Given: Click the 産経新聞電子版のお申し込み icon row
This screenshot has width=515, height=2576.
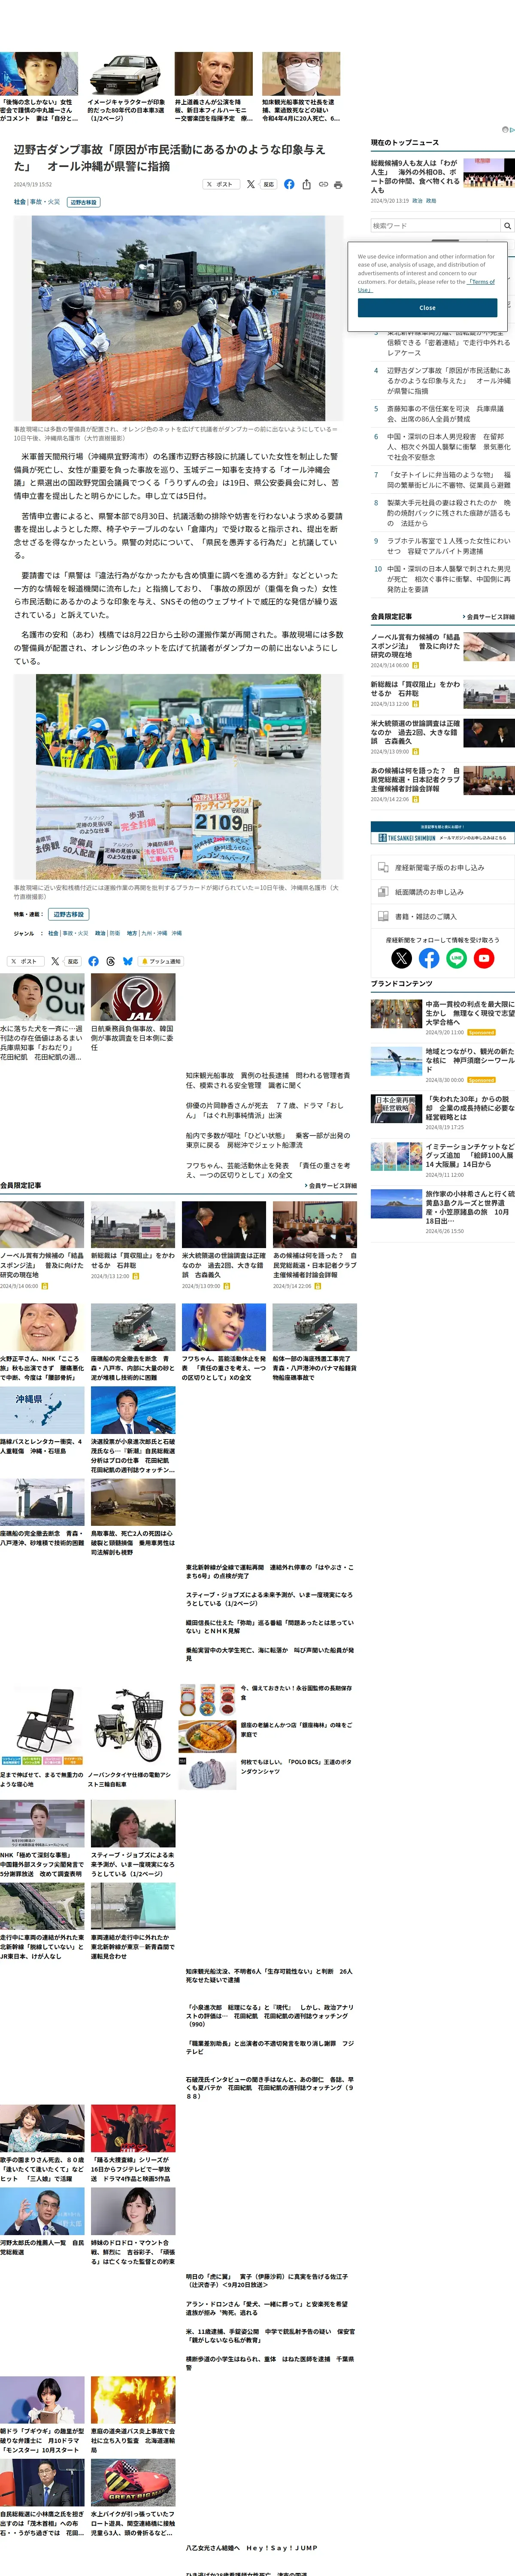Looking at the screenshot, I should (x=443, y=867).
